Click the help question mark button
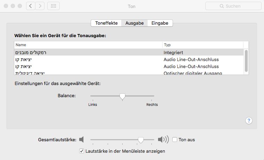 coord(249,120)
